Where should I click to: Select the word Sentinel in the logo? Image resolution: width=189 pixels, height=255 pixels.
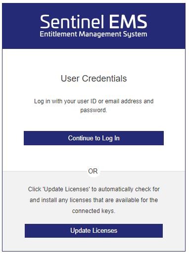pyautogui.click(x=72, y=22)
